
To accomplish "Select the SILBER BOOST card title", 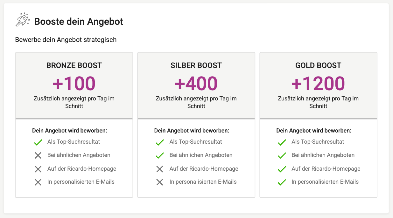I will (196, 65).
